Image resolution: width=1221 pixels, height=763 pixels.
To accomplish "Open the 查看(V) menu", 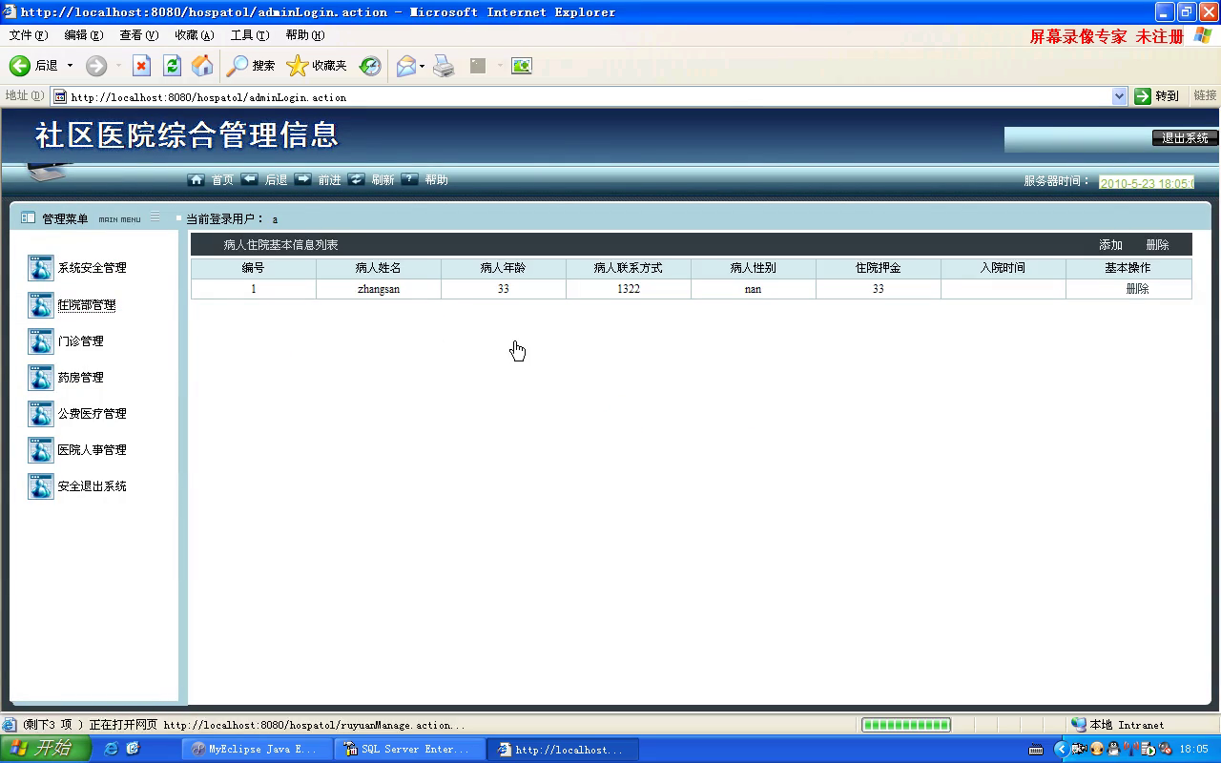I will pos(139,35).
